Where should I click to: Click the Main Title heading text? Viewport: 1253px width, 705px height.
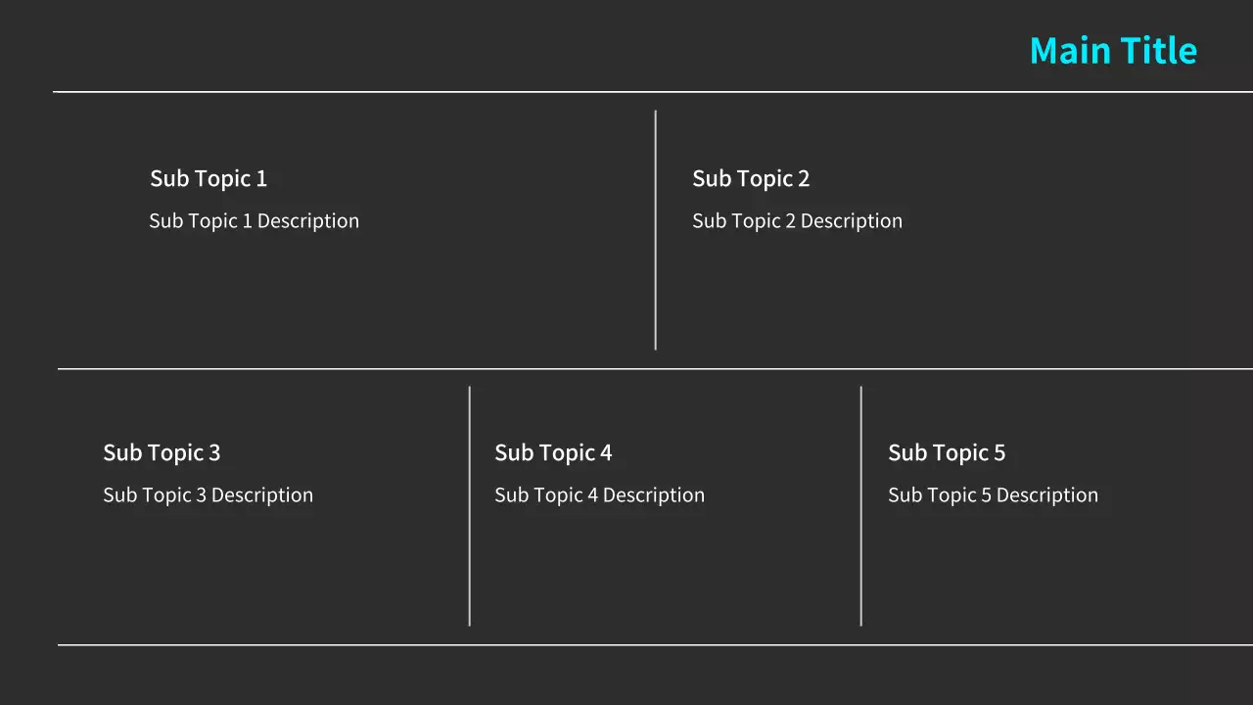coord(1113,51)
